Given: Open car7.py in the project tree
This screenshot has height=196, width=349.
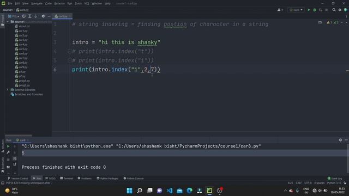Looking at the screenshot, I should click(21, 58).
